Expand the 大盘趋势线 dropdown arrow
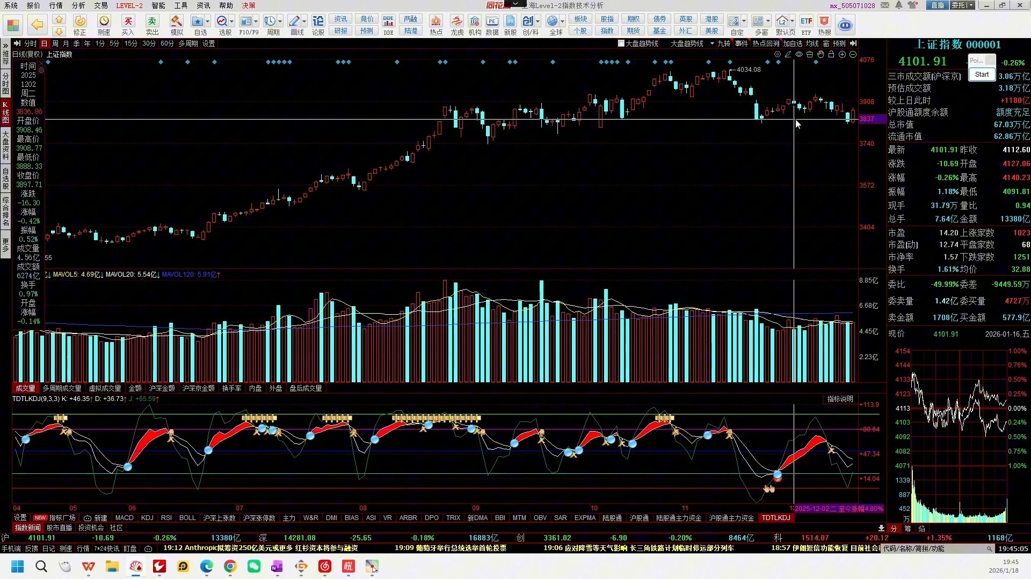Screen dimensions: 1031x579 [x=712, y=43]
